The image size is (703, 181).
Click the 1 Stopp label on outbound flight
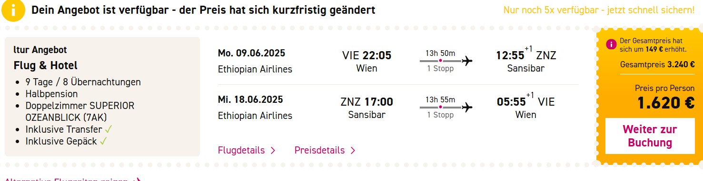[x=440, y=69]
